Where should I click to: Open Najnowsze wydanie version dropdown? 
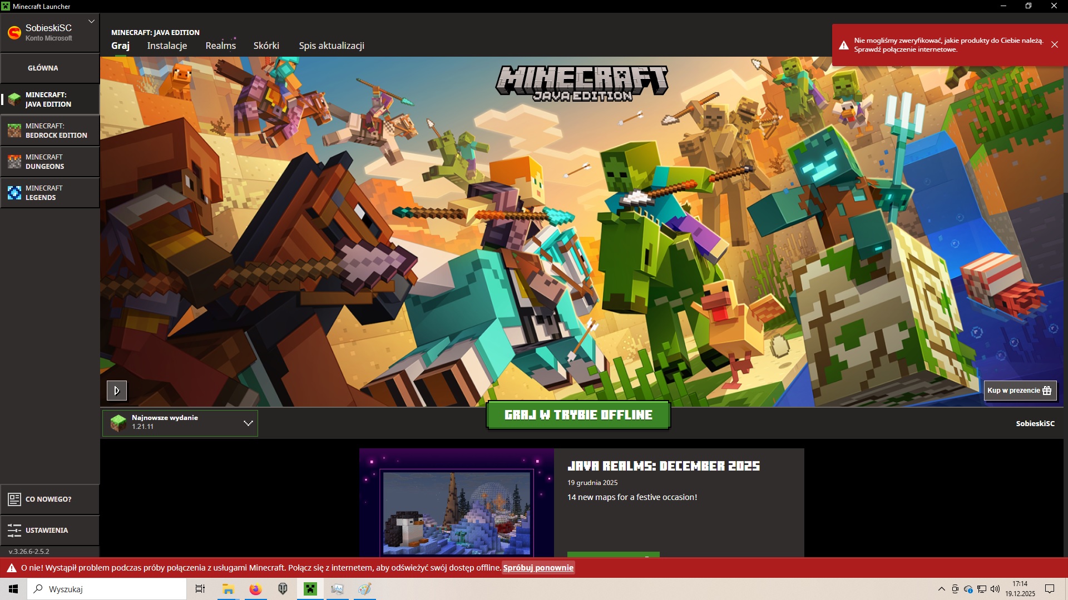[180, 423]
